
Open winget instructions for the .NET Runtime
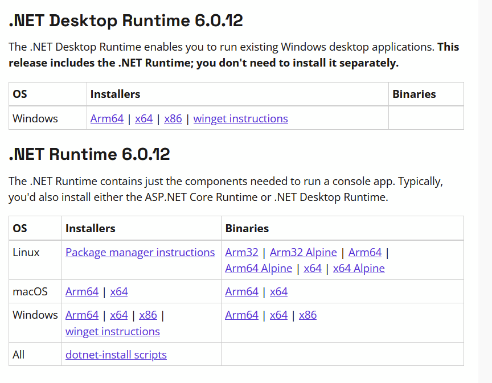point(112,331)
